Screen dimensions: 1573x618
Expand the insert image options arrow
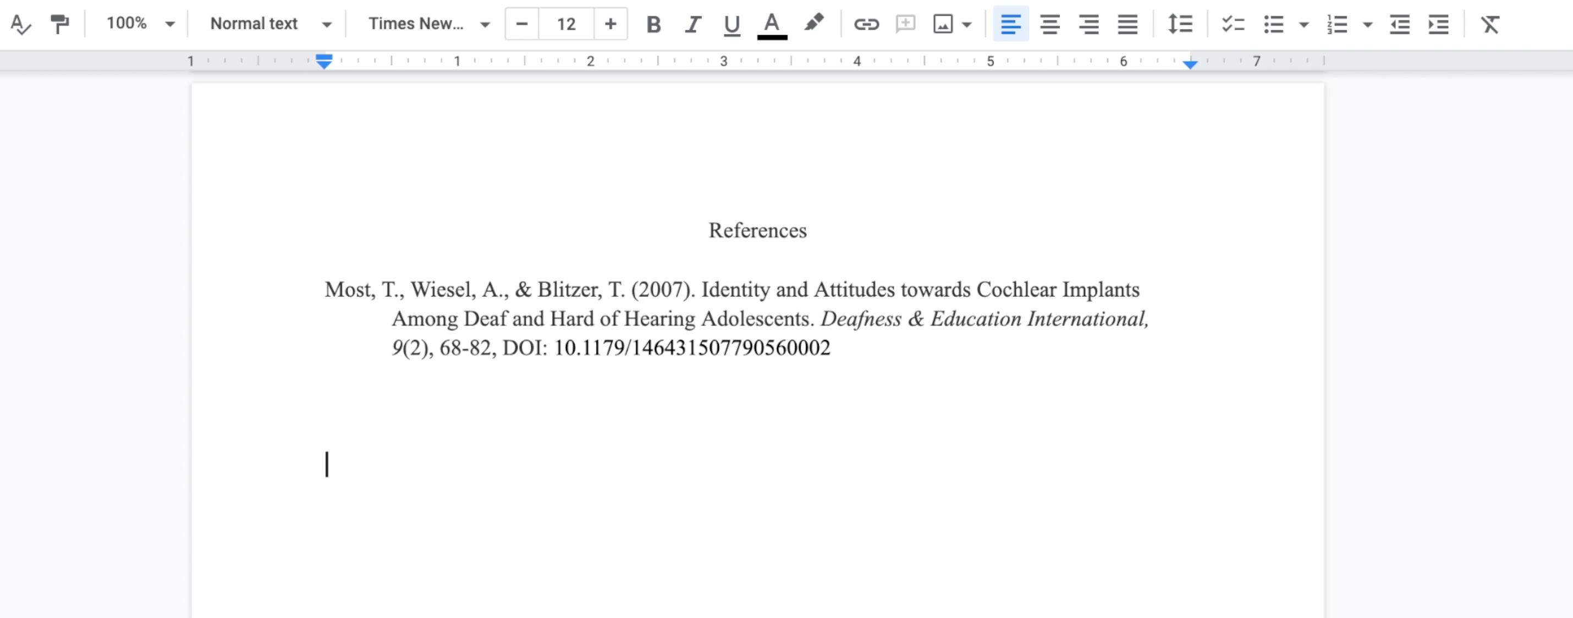(967, 25)
